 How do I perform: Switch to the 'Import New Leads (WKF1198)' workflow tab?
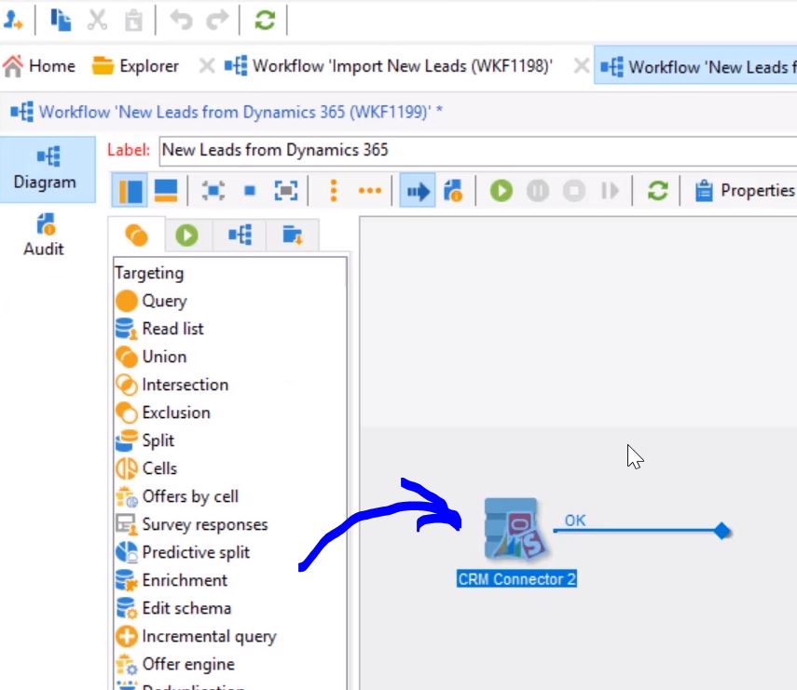tap(391, 66)
